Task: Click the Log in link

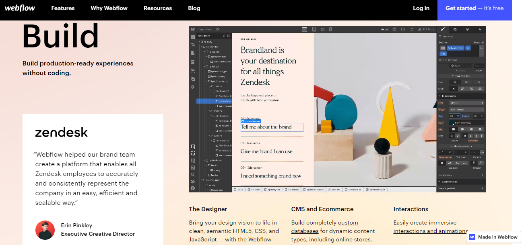Action: (421, 8)
